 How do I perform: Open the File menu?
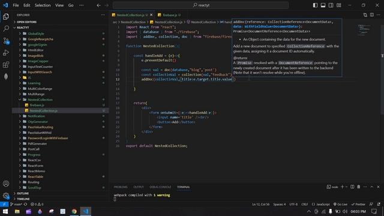(16, 5)
